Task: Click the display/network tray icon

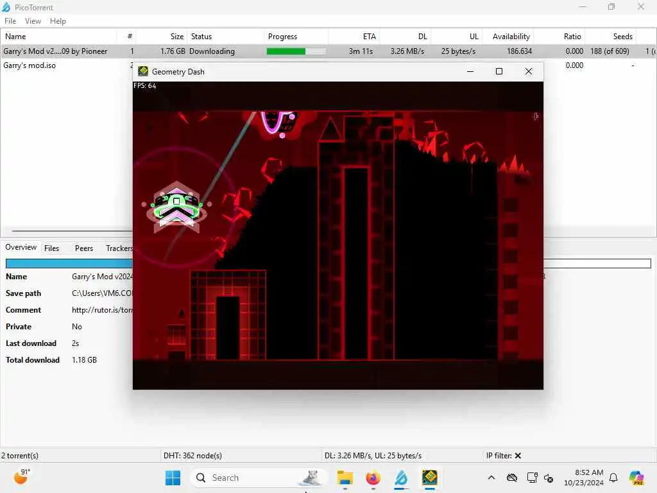Action: point(532,478)
